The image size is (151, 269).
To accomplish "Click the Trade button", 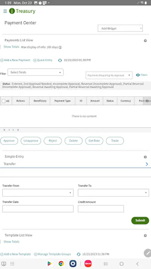I will pos(115,141).
